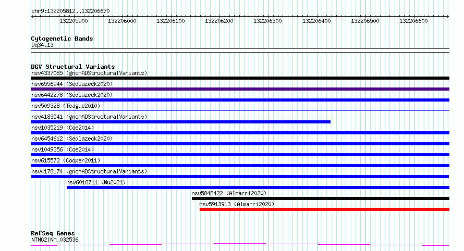Select the 9q34.13 band label

tap(42, 45)
